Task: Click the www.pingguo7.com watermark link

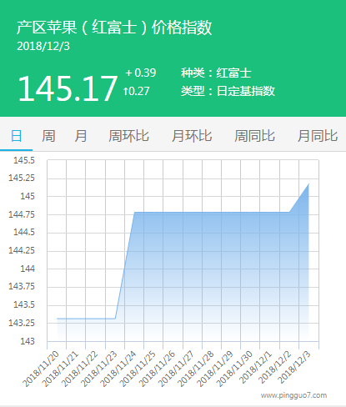Action: (x=293, y=395)
